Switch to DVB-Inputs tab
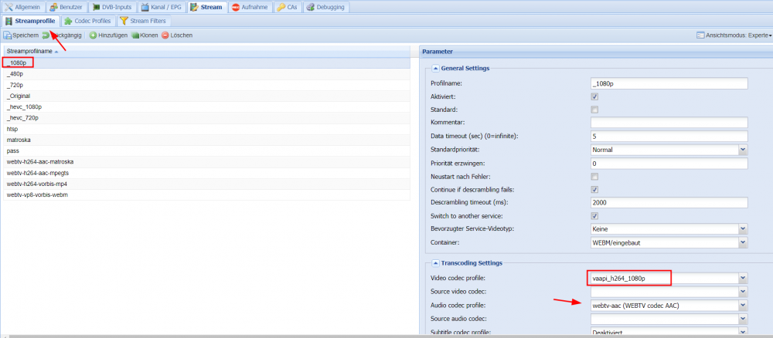This screenshot has height=338, width=773. (112, 8)
